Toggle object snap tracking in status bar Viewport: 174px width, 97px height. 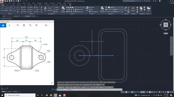click(141, 92)
